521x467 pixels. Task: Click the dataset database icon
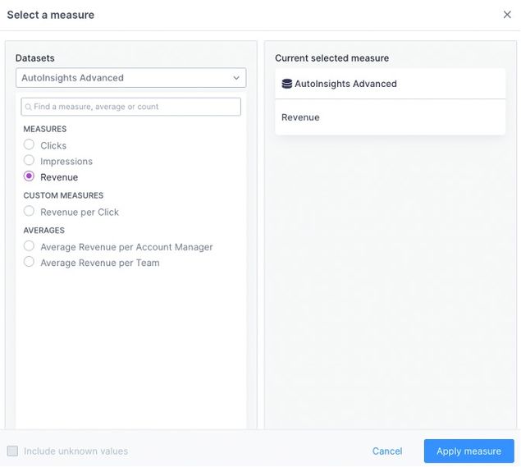coord(287,84)
